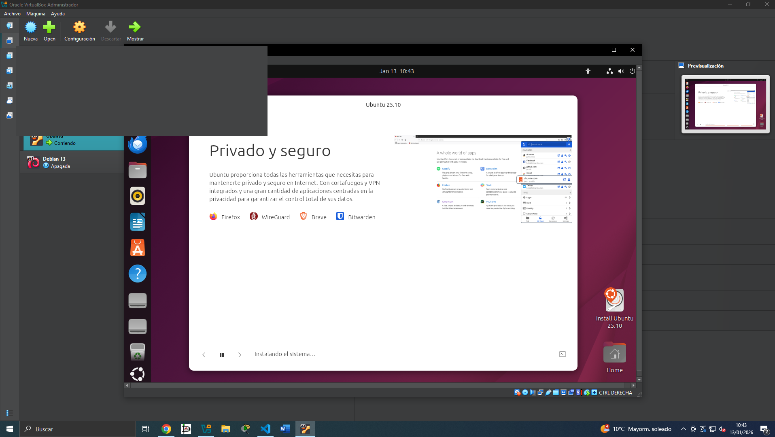Click the Install Ubuntu 25.10 desktop icon
Image resolution: width=775 pixels, height=437 pixels.
(x=614, y=308)
